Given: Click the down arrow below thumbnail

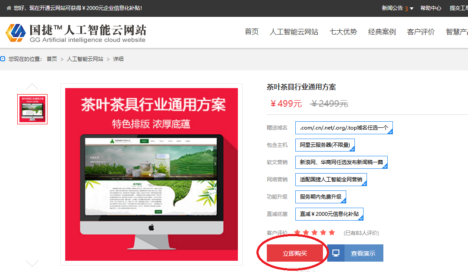Looking at the screenshot, I should click(x=32, y=263).
